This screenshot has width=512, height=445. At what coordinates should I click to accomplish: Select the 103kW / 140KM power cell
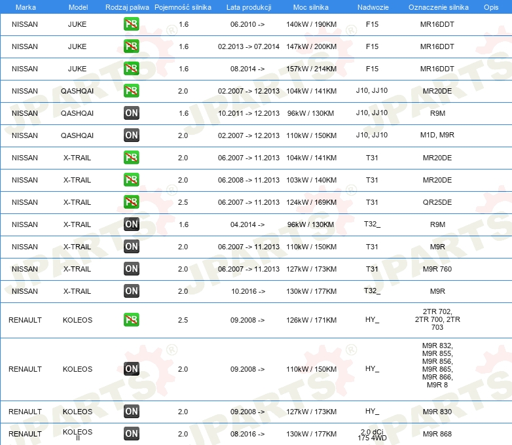click(x=311, y=180)
